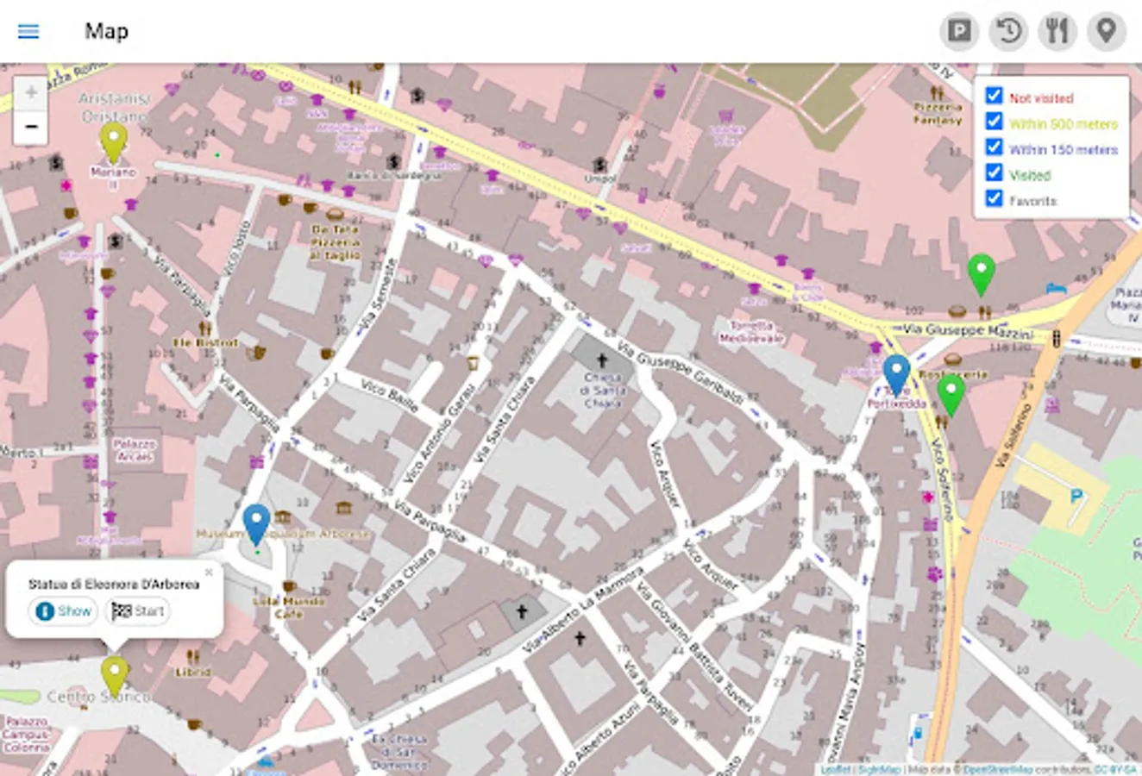Screen dimensions: 1142x776
Task: Toggle the Favorite checkbox
Action: click(995, 199)
